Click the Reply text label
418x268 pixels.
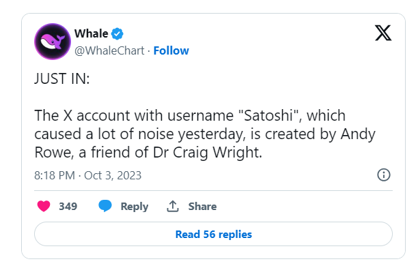point(135,207)
